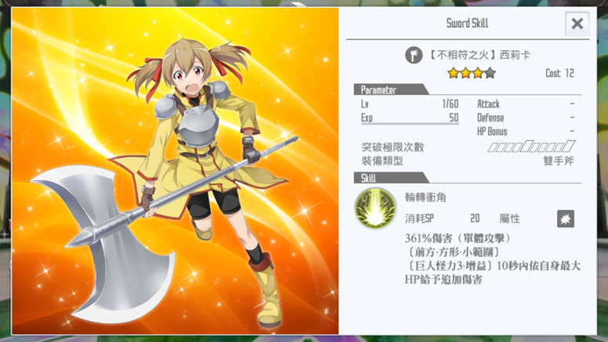Image resolution: width=608 pixels, height=342 pixels.
Task: Click the limit break gauge segments
Action: coord(531,147)
